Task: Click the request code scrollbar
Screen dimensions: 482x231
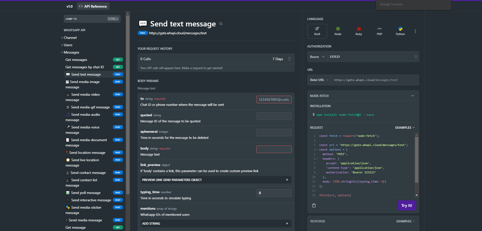Action: [x=417, y=160]
